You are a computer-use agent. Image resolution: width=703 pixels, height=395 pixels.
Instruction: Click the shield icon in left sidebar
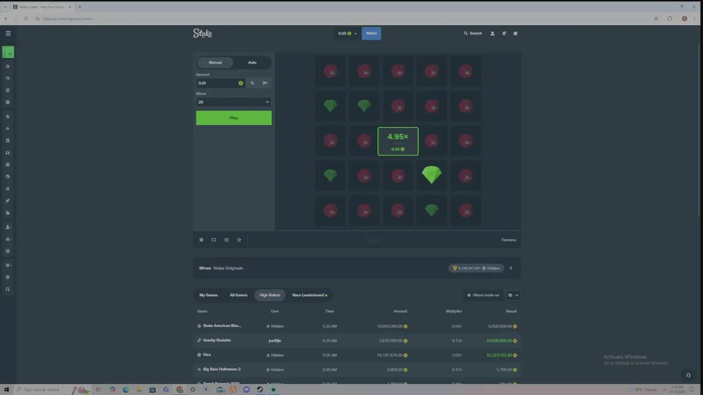coord(8,277)
